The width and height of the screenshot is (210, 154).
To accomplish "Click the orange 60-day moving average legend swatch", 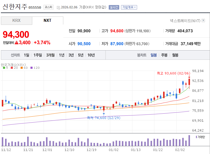I will click(22, 68).
